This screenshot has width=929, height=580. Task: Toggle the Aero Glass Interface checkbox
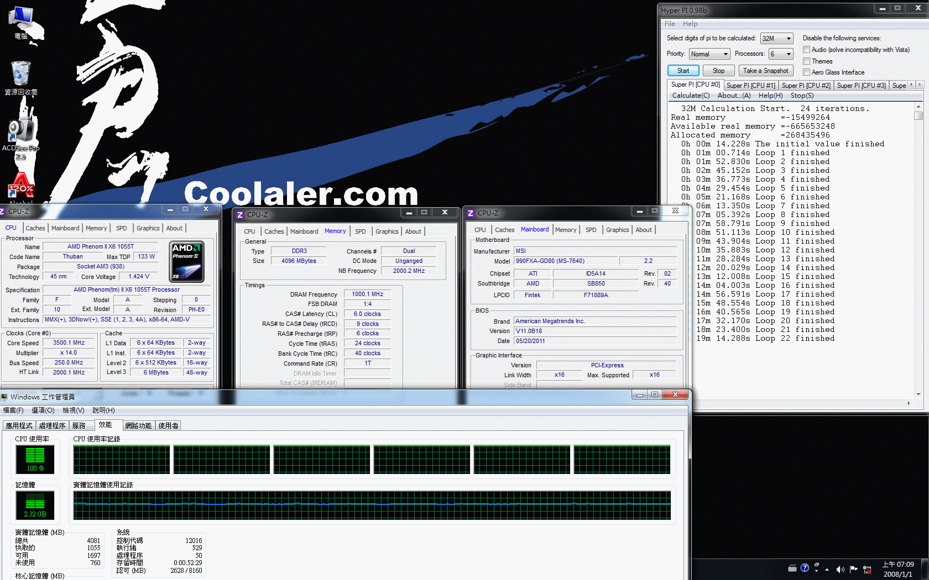pyautogui.click(x=806, y=72)
